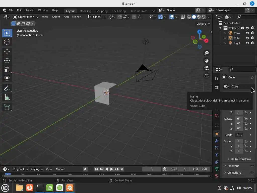The width and height of the screenshot is (257, 193).
Task: Select solid viewport shading sphere
Action: coord(194,17)
